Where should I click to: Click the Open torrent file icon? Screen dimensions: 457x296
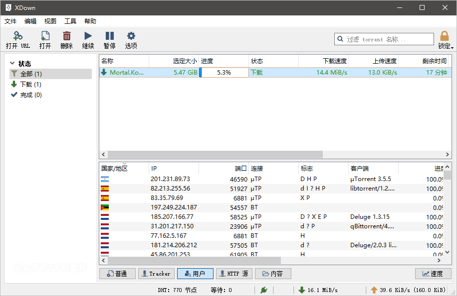[x=45, y=36]
